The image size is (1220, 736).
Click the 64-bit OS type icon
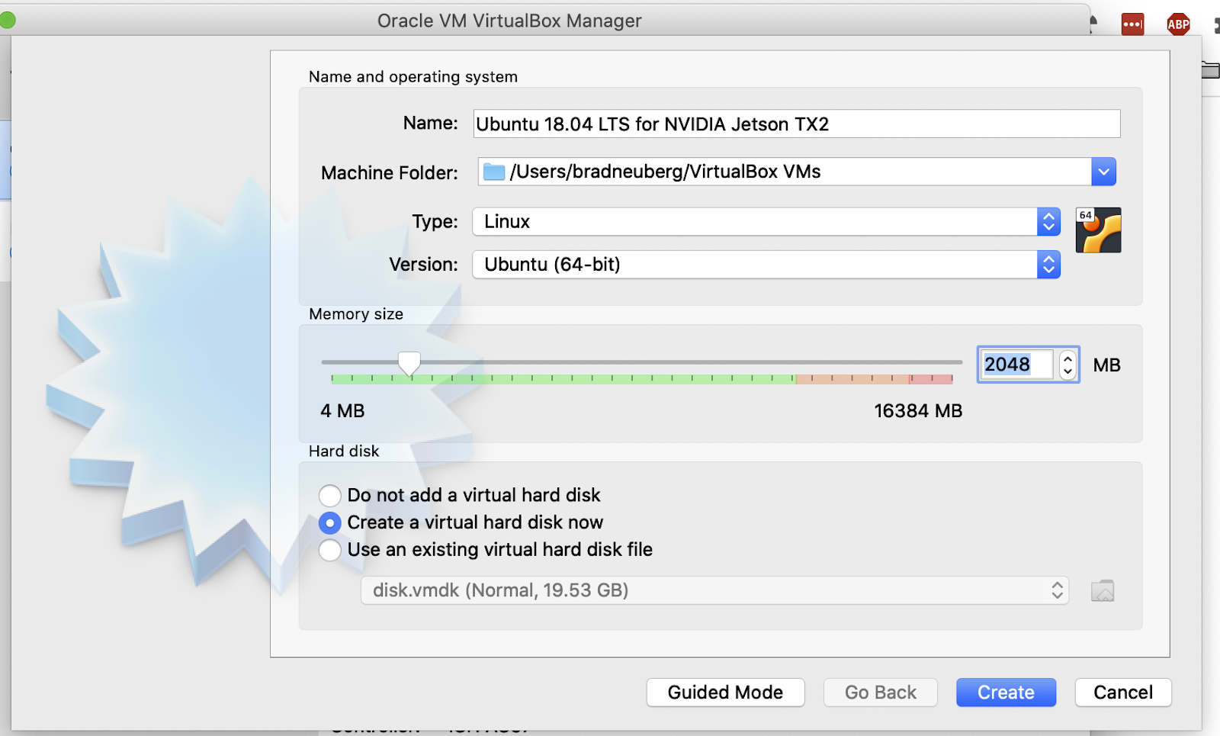coord(1098,230)
